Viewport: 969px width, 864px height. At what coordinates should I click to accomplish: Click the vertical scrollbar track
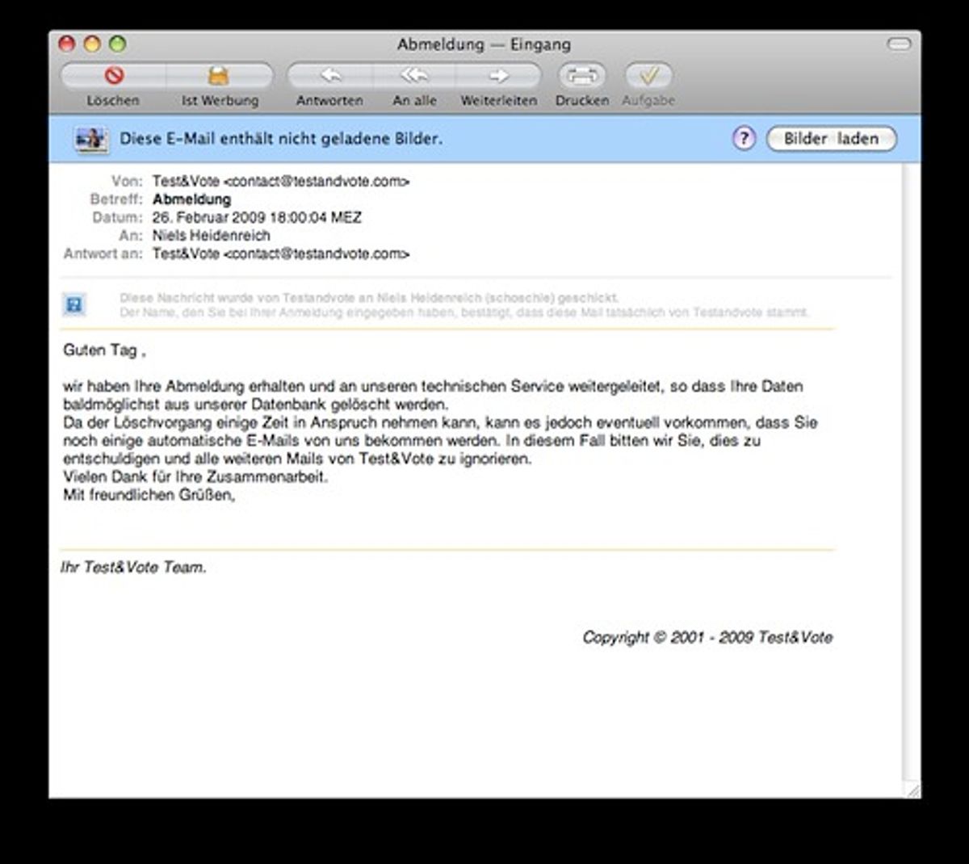(x=911, y=468)
